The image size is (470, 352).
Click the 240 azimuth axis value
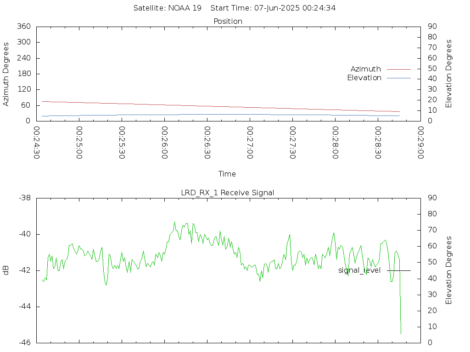coord(24,58)
